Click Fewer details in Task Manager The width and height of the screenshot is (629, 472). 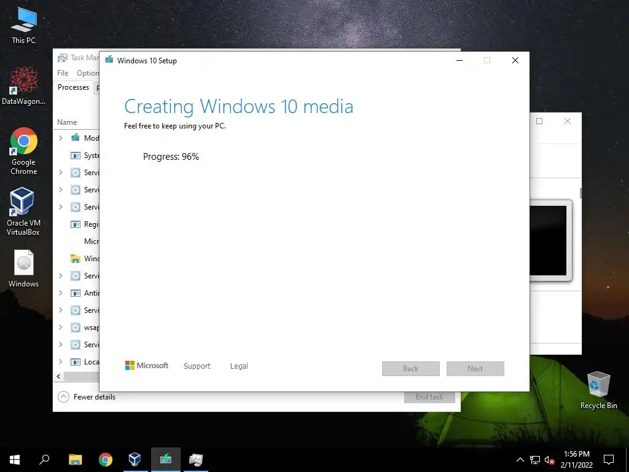coord(87,397)
